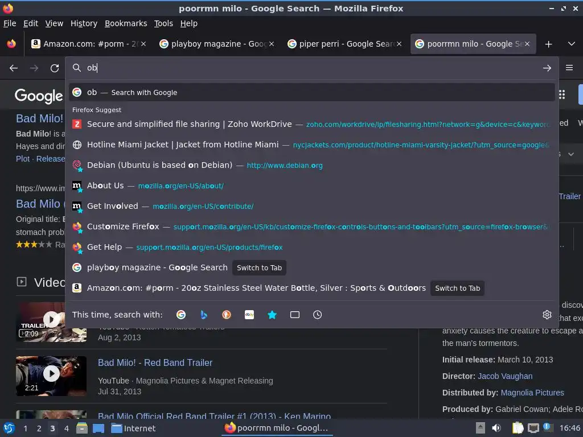Click the address bar text field

coord(311,68)
